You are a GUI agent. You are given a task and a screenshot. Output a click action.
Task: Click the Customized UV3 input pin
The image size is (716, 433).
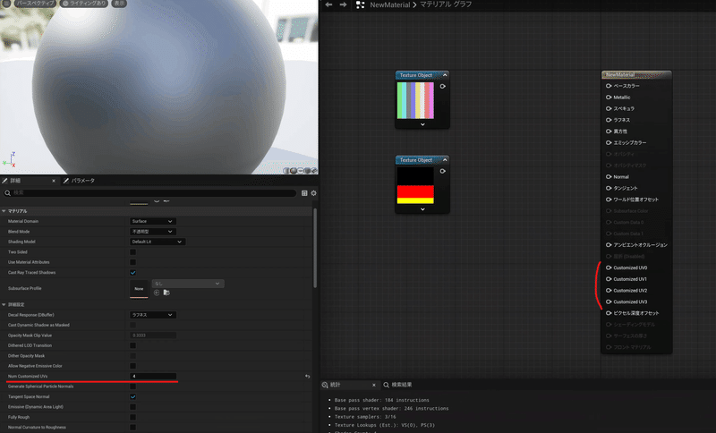tap(609, 301)
